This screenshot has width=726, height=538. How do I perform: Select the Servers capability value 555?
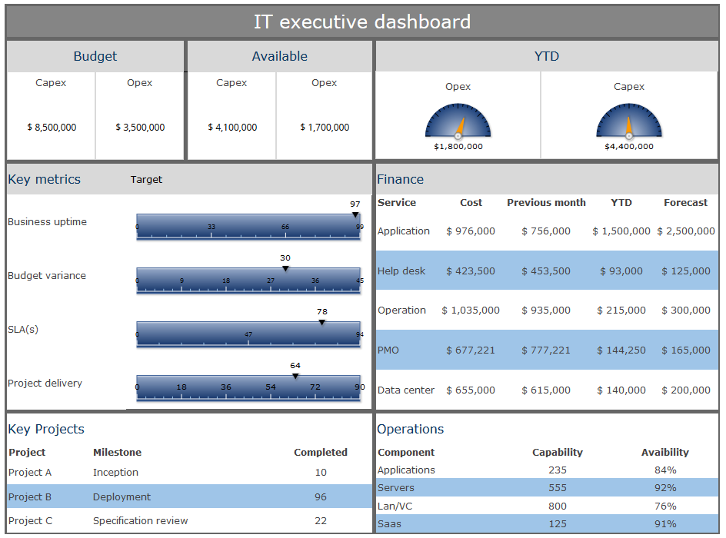point(558,488)
